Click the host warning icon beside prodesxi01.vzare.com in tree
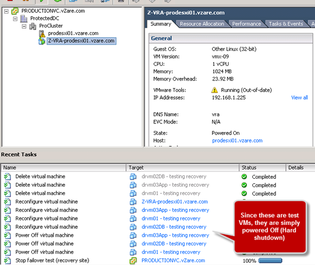The height and width of the screenshot is (265, 315). [42, 33]
